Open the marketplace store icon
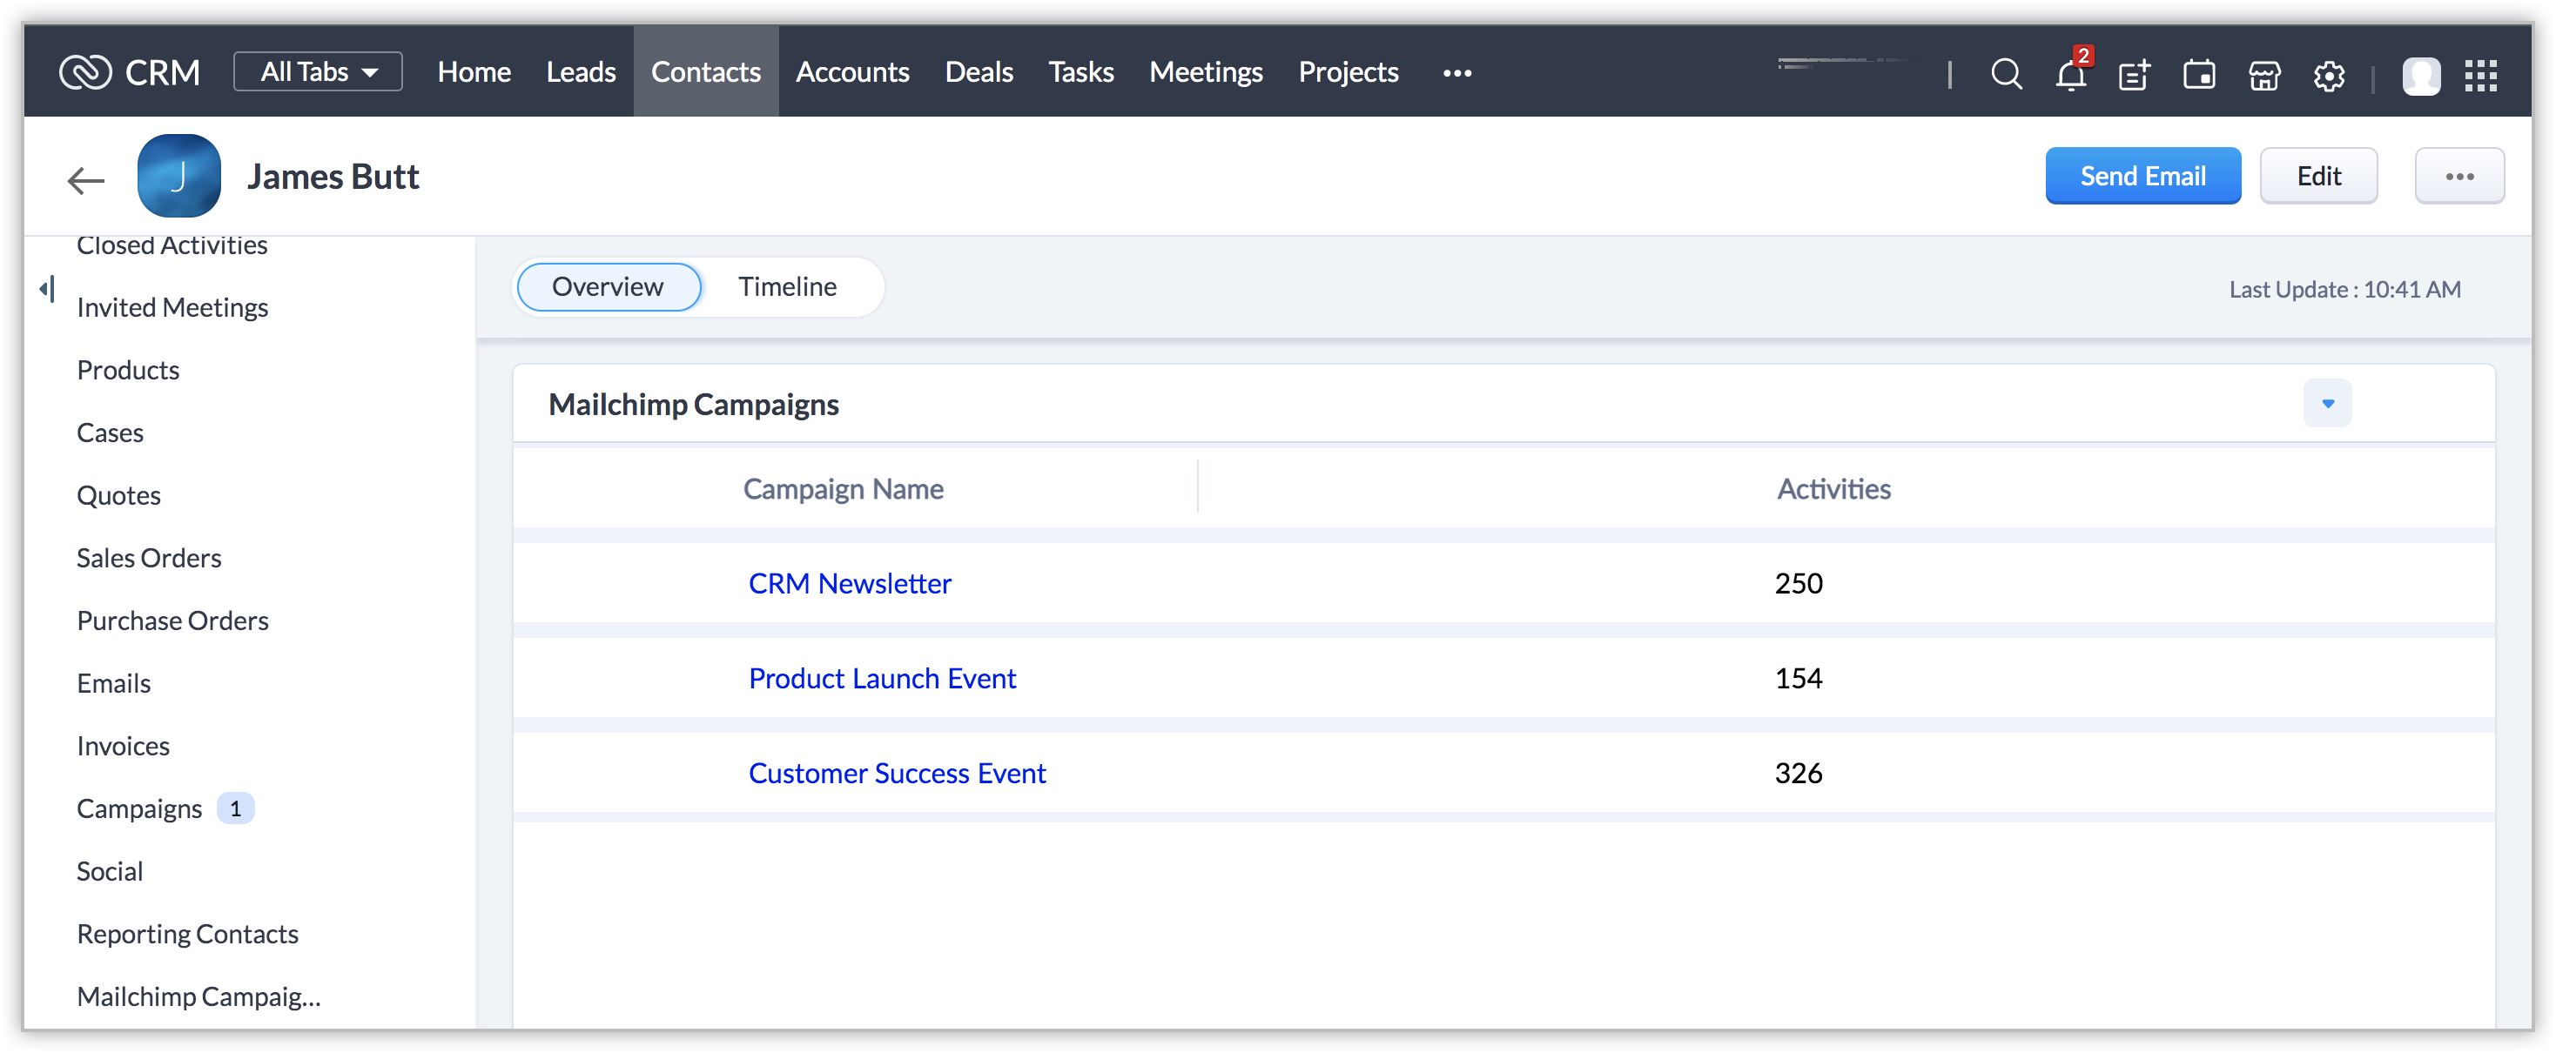The image size is (2556, 1053). coord(2264,74)
